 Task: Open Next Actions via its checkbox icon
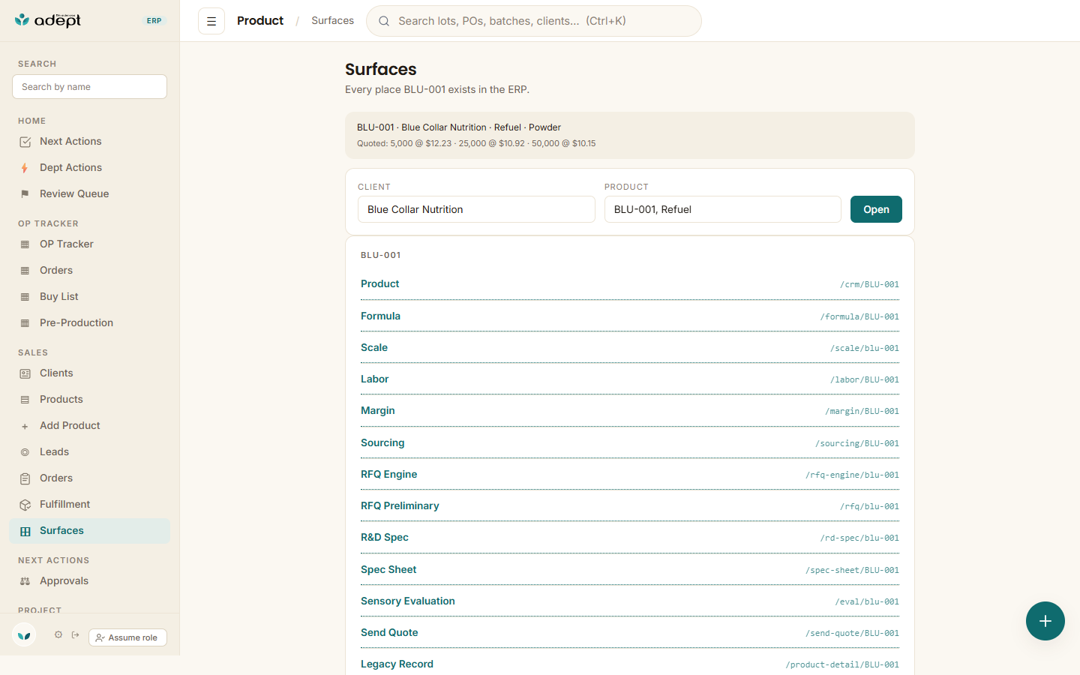(x=25, y=142)
